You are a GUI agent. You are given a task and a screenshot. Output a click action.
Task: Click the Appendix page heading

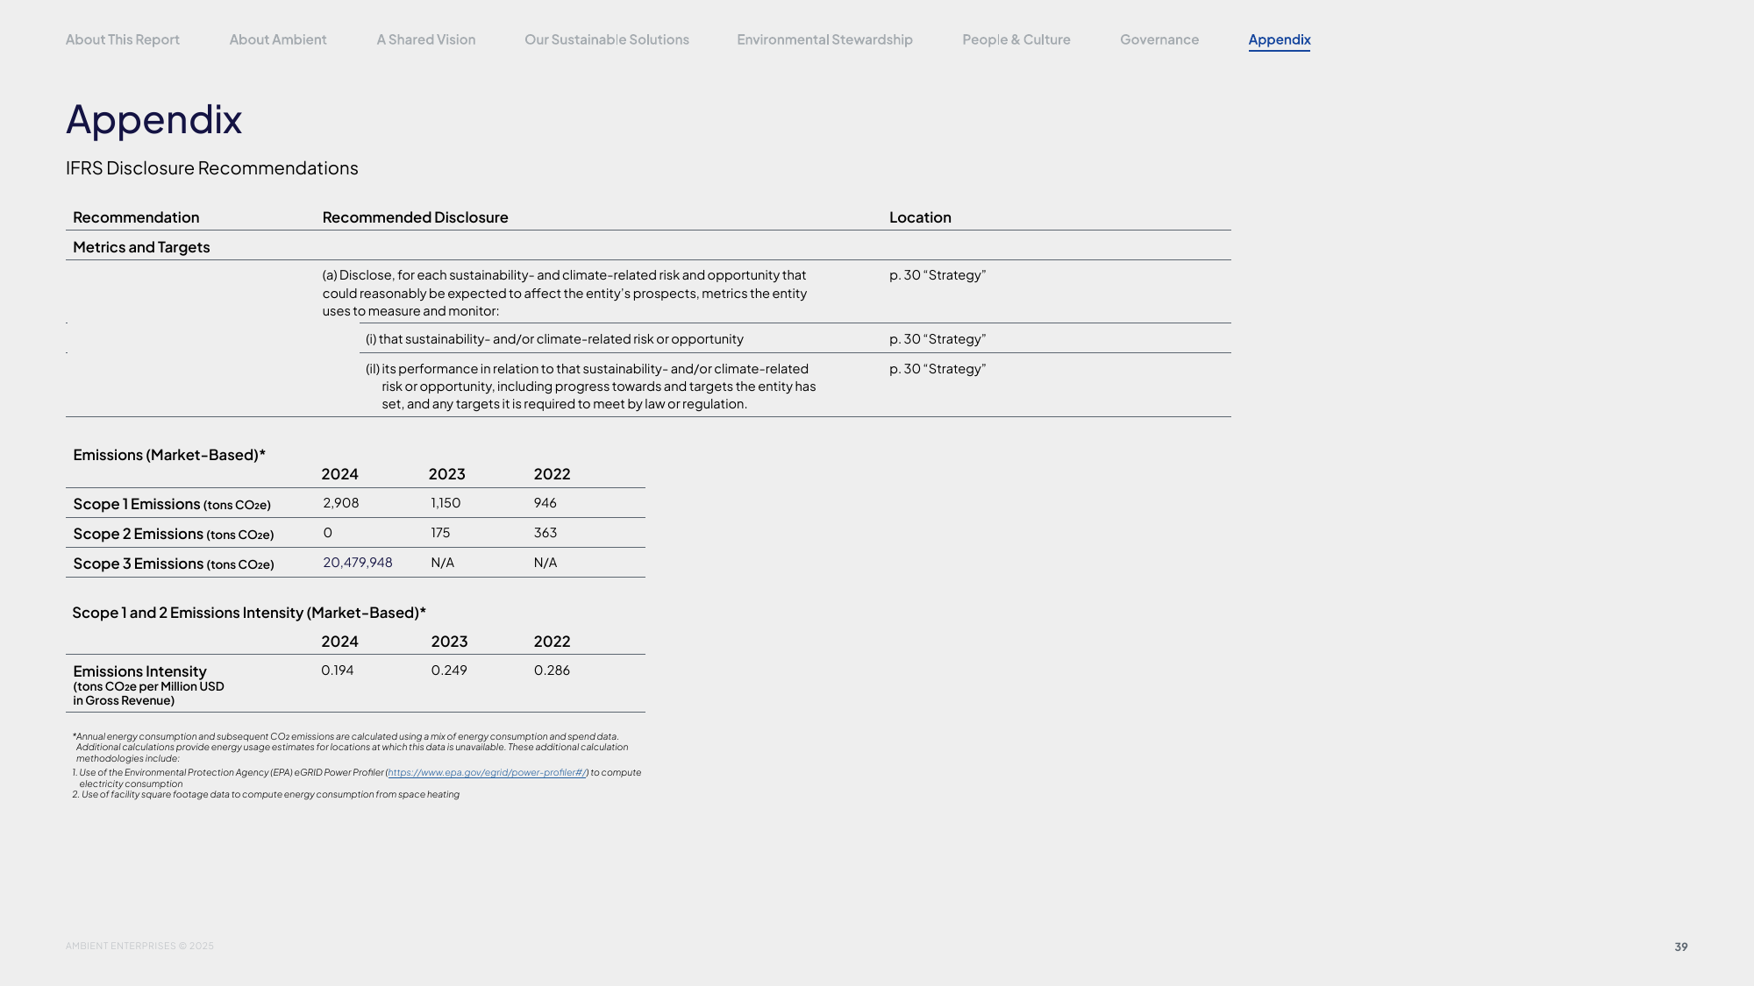154,119
